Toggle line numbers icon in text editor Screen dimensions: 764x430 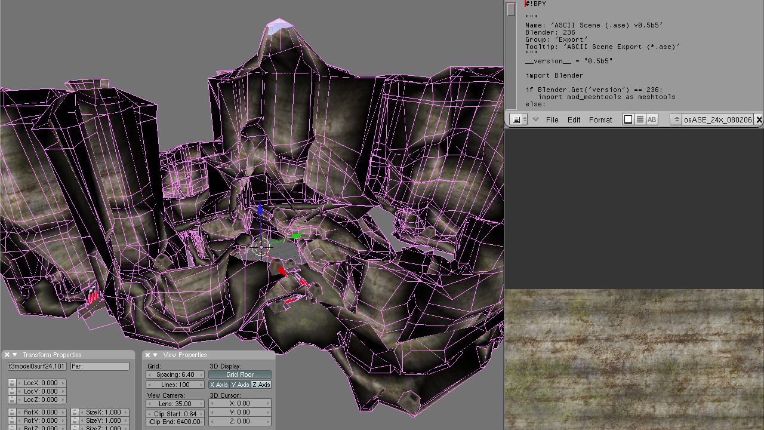(x=640, y=119)
